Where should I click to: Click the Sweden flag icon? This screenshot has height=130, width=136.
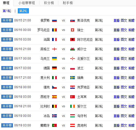73,78
